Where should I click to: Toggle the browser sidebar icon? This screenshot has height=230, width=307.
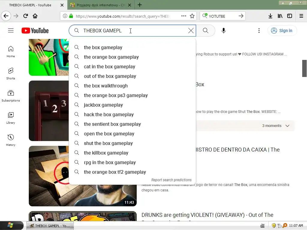pos(290,16)
